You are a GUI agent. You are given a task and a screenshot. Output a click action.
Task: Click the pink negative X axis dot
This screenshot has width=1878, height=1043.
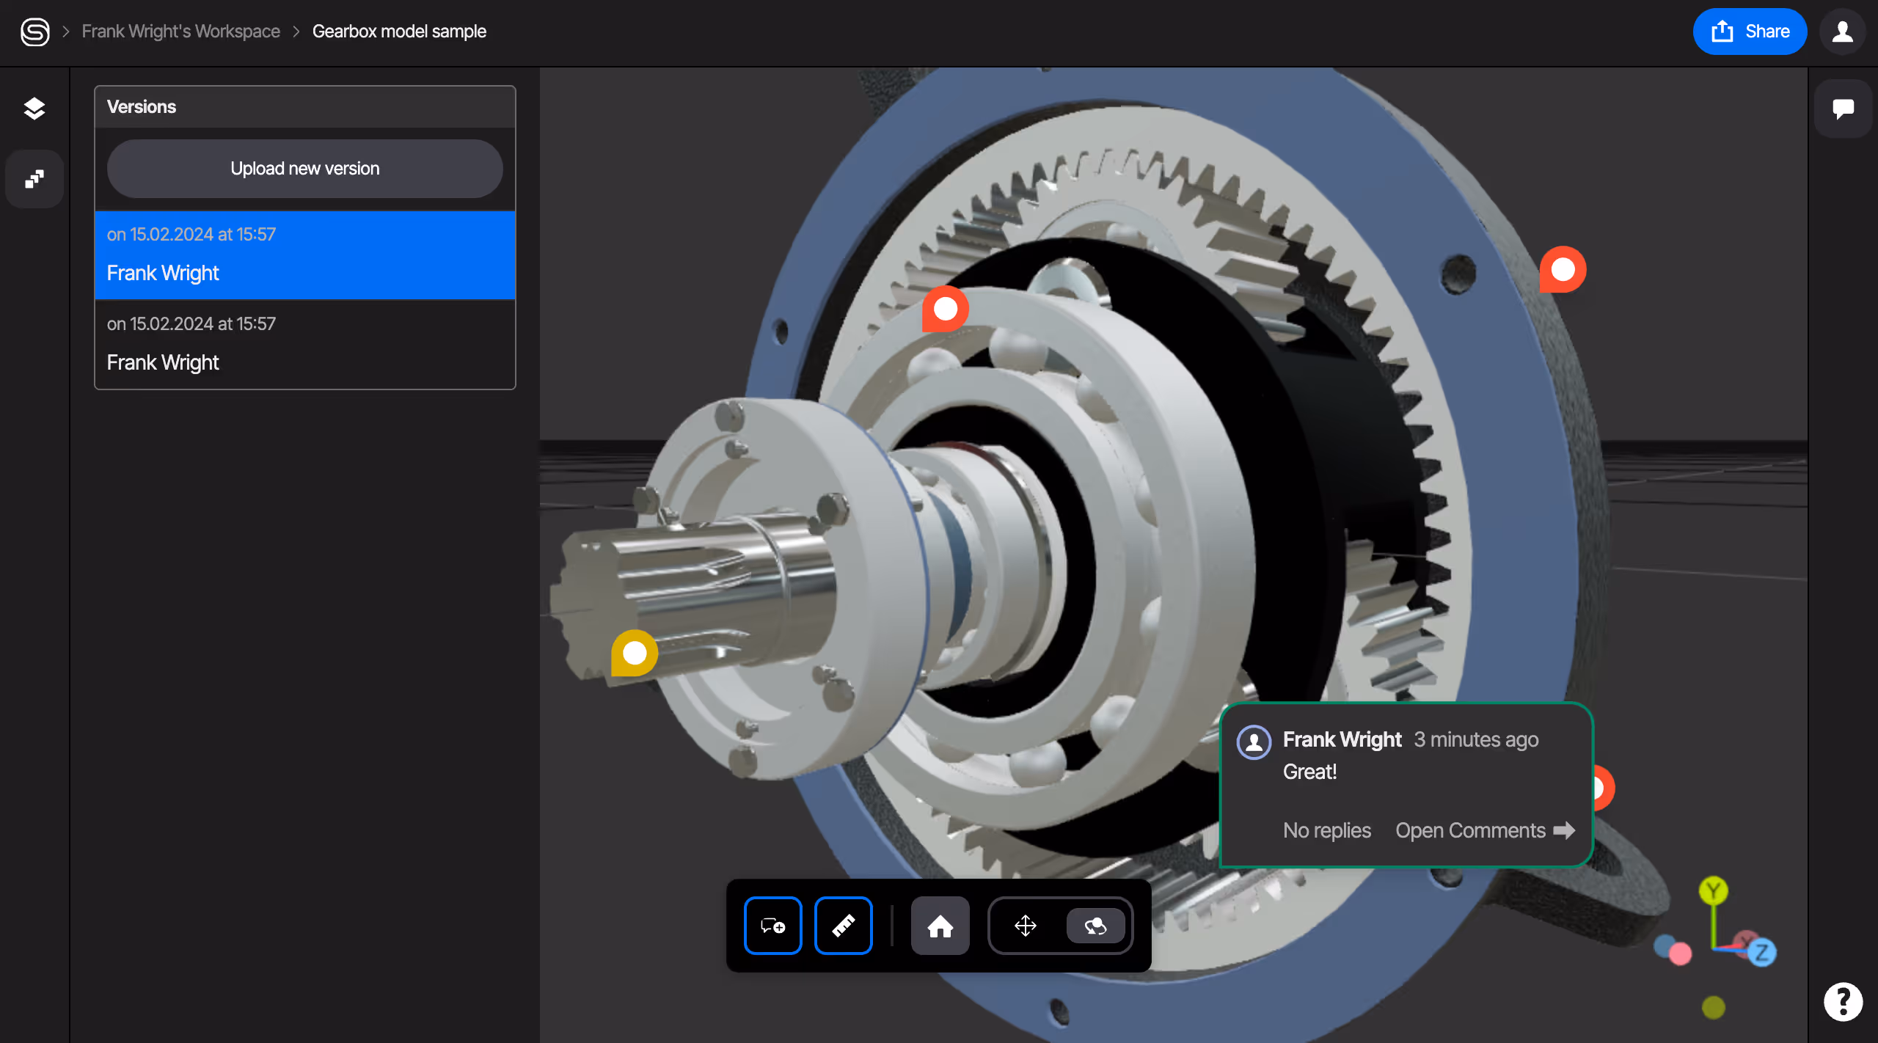(1681, 954)
